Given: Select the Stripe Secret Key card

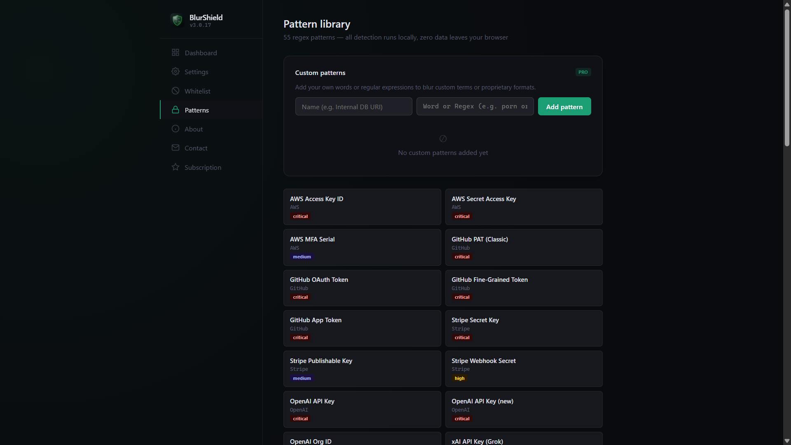Looking at the screenshot, I should coord(524,329).
